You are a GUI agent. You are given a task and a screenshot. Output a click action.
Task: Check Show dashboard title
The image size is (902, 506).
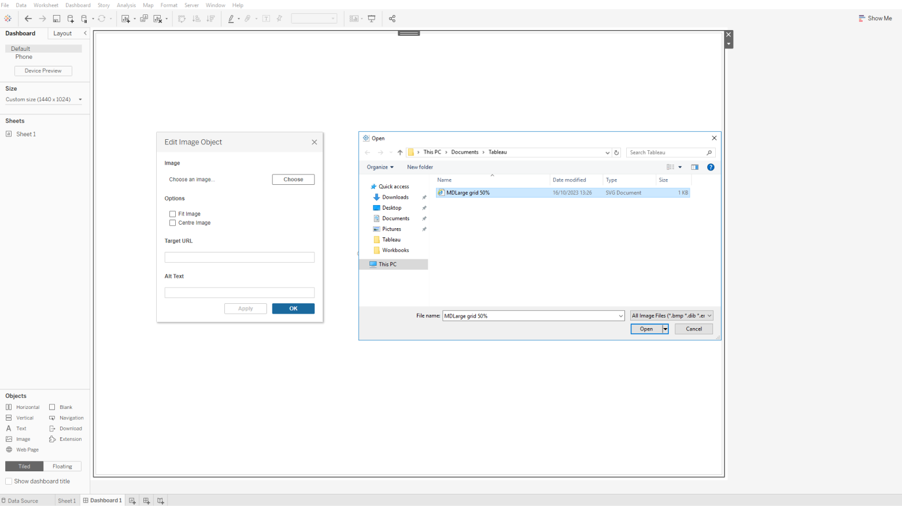click(9, 481)
